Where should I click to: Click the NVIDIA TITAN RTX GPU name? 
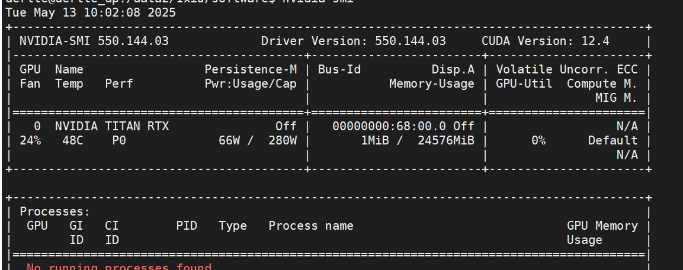(x=111, y=126)
